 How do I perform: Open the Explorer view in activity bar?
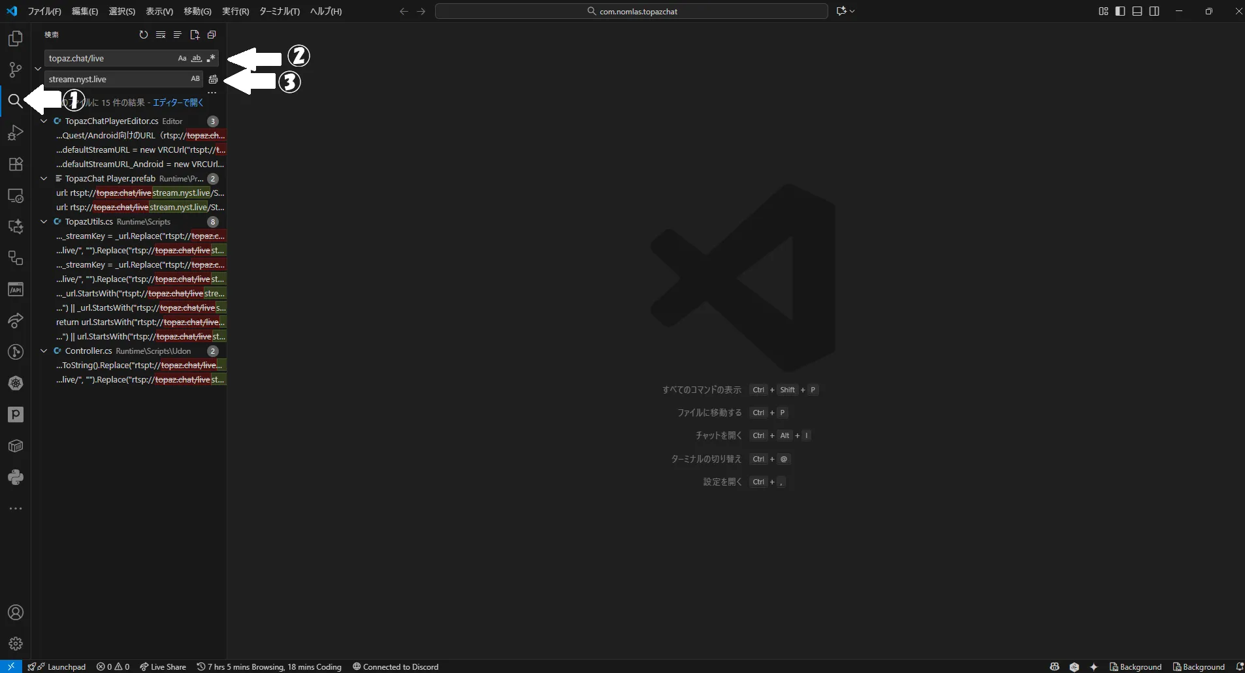[15, 39]
